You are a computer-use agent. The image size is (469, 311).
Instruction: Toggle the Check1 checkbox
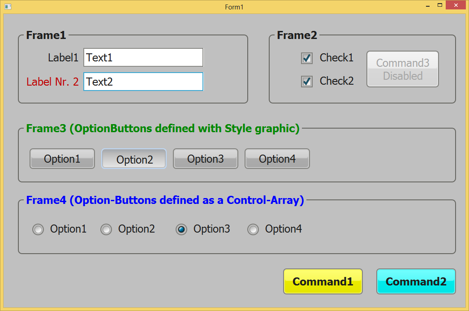click(x=307, y=58)
